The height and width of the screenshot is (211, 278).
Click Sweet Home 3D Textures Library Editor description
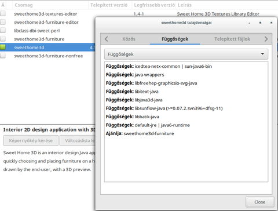coord(218,14)
